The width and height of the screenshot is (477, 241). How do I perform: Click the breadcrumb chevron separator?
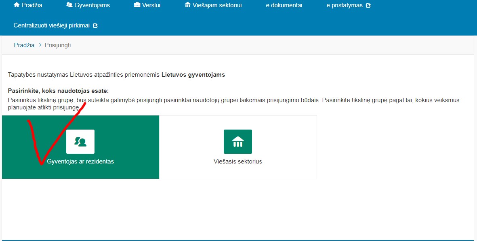[40, 45]
